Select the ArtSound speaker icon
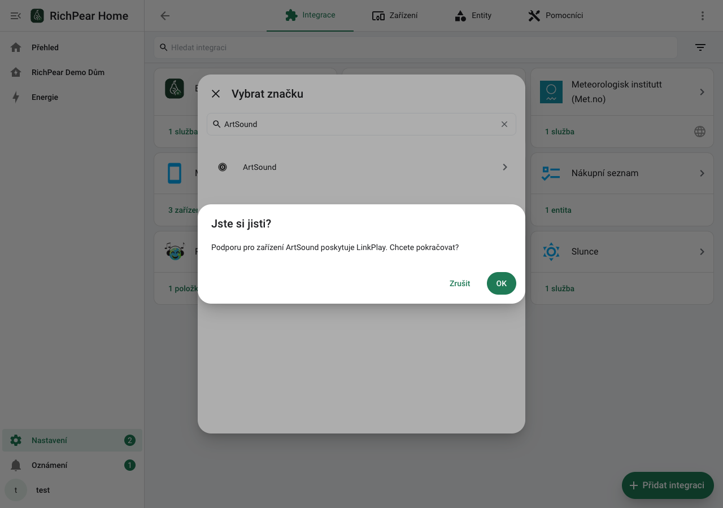723x508 pixels. (223, 167)
